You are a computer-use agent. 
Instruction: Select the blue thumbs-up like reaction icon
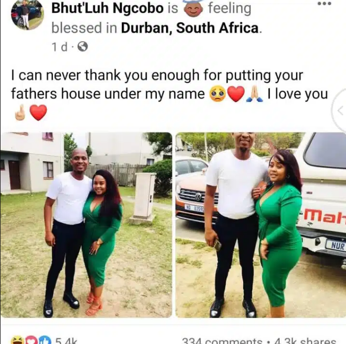tap(45, 340)
